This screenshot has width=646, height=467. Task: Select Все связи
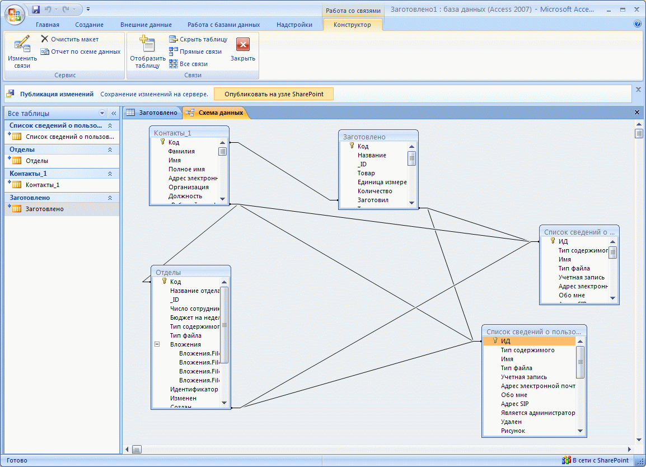tap(188, 64)
